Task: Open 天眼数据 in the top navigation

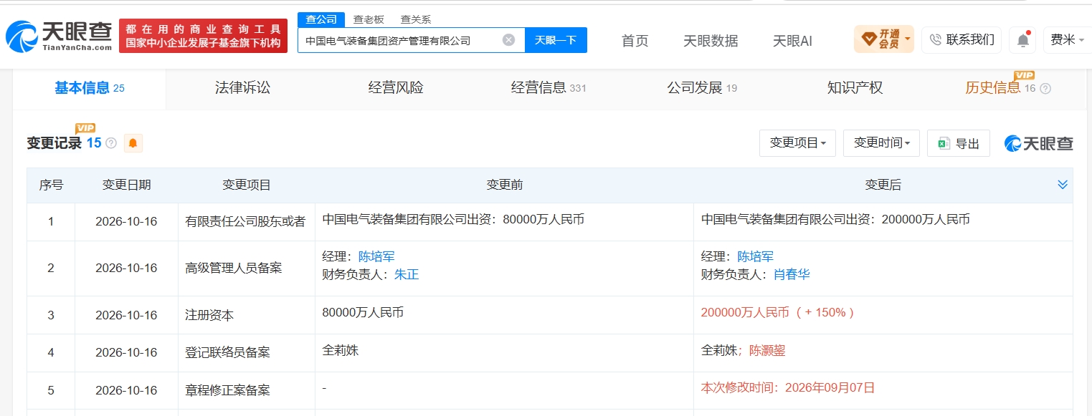Action: 711,41
